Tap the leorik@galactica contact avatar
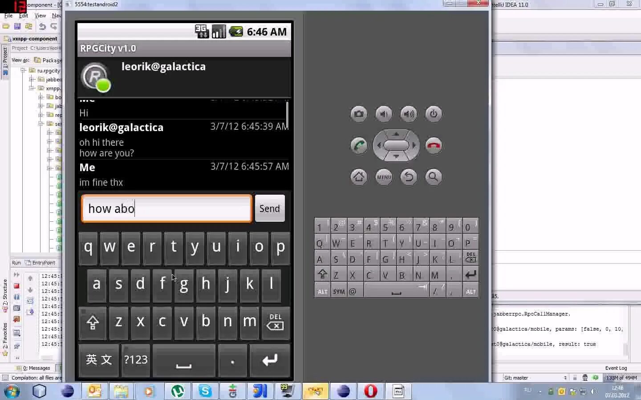641x400 pixels. [96, 77]
